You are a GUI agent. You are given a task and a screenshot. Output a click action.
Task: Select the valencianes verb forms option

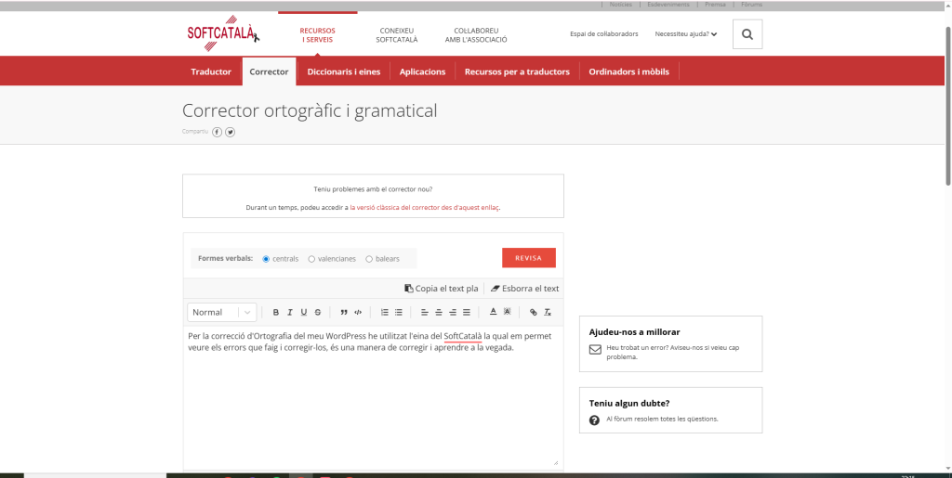[312, 259]
